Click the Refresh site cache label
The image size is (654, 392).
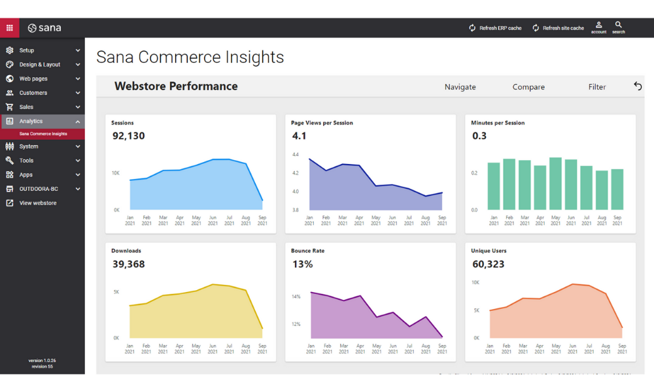point(563,28)
